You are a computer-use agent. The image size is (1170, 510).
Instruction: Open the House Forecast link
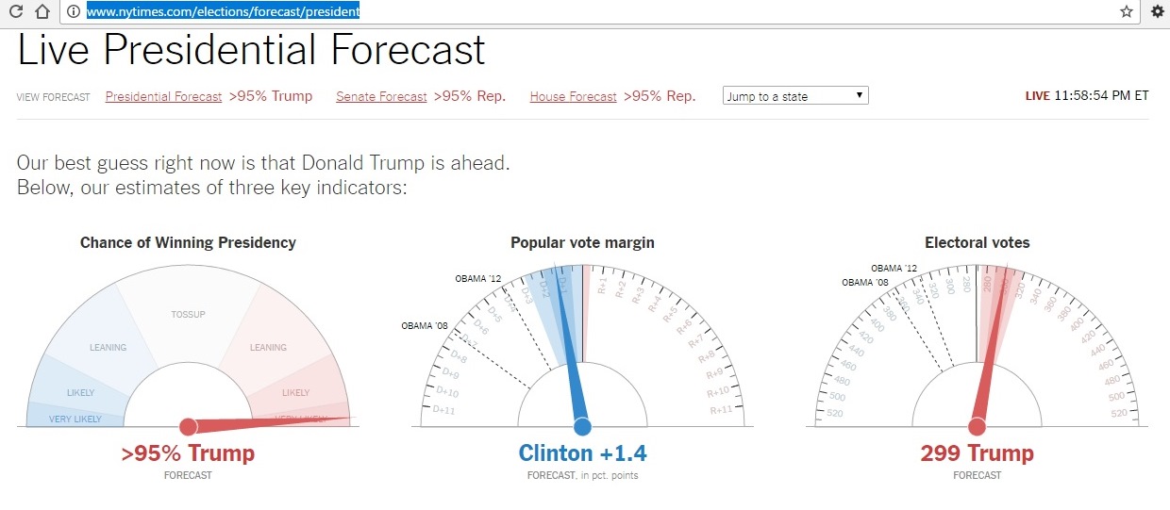click(x=573, y=96)
